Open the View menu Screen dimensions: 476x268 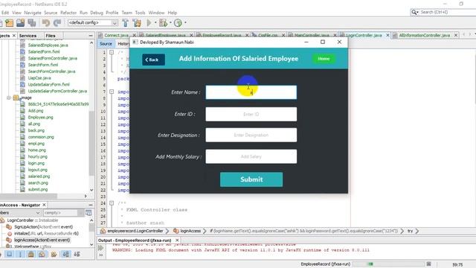[x=16, y=13]
